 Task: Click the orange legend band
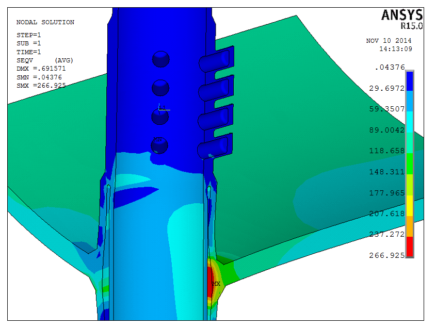click(410, 226)
